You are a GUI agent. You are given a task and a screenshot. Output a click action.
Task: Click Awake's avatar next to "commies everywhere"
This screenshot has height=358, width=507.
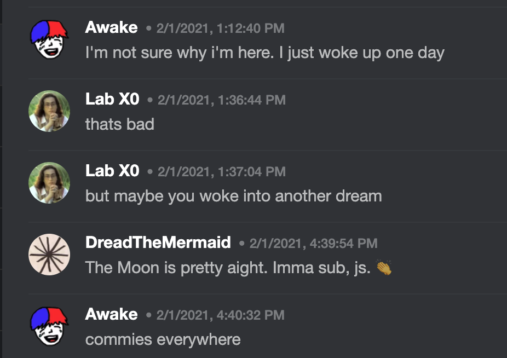(x=49, y=326)
